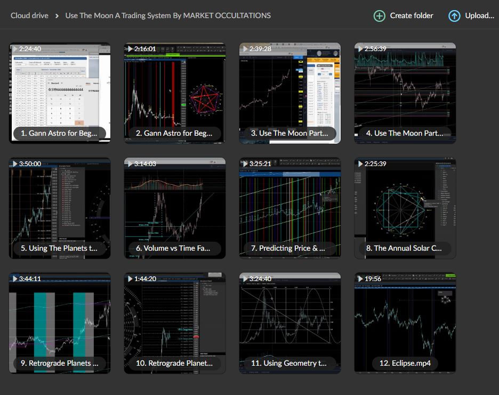
Task: Click play icon on 2:25:39 video
Action: [360, 164]
